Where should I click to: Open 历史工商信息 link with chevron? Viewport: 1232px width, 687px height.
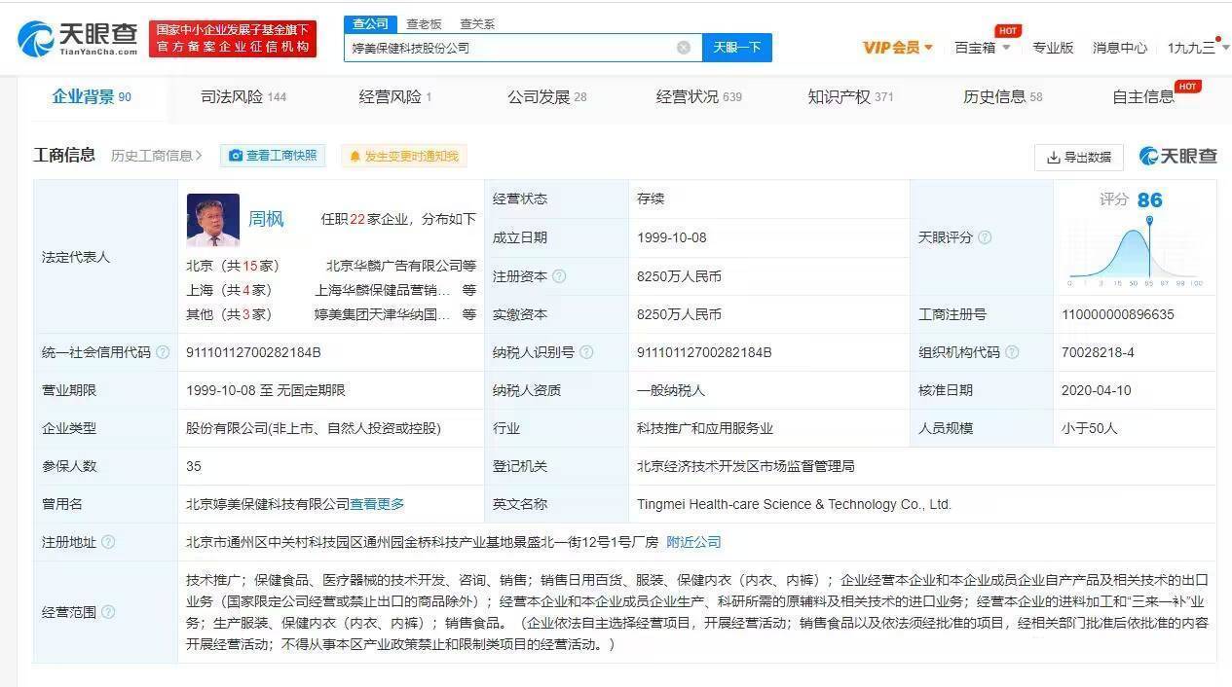(156, 156)
